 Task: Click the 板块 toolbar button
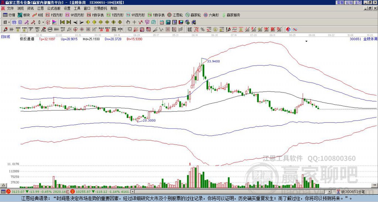point(24,15)
